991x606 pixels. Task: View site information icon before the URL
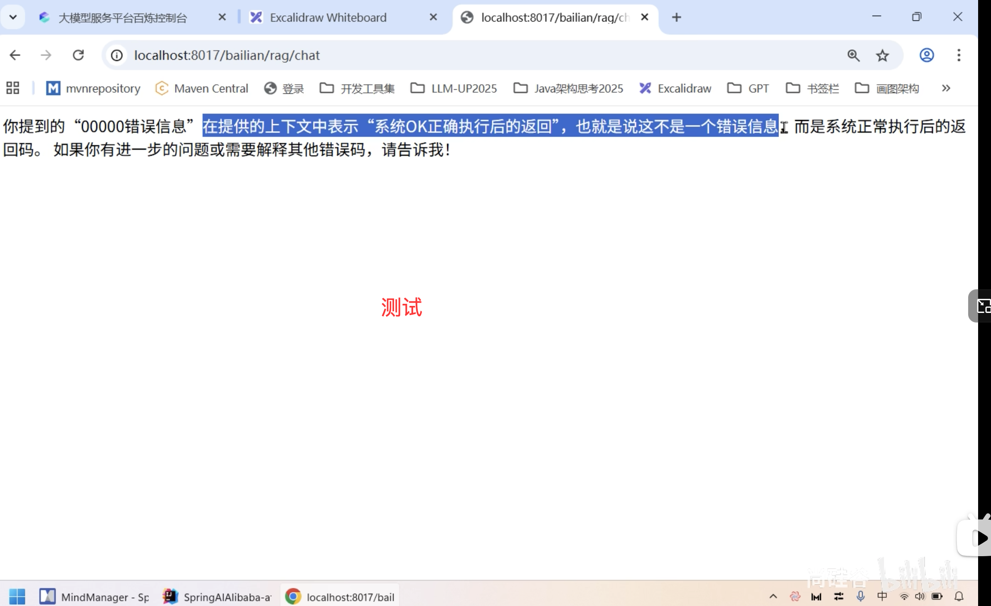click(116, 55)
